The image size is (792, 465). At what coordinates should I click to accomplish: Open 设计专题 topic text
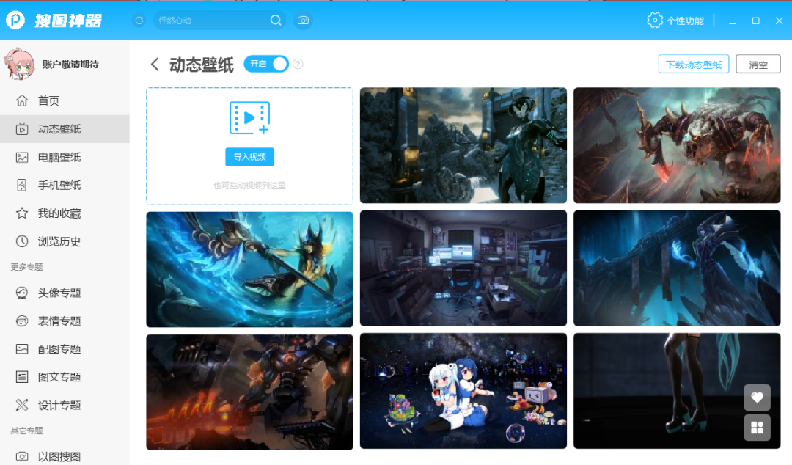(x=59, y=405)
